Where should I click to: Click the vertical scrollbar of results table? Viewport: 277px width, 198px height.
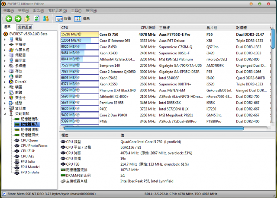pos(273,38)
